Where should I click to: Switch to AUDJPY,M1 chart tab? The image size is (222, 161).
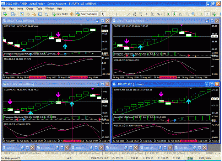[111, 153]
